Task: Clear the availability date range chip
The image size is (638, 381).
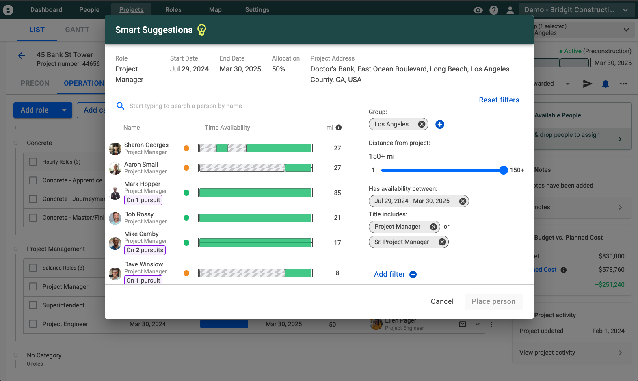Action: (463, 201)
